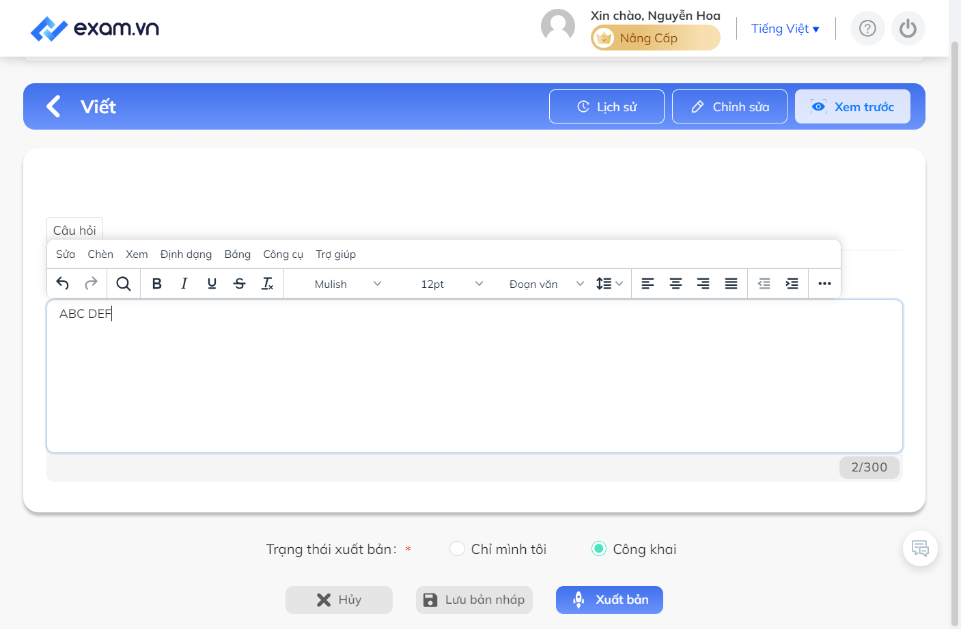
Task: Align text right
Action: 703,284
